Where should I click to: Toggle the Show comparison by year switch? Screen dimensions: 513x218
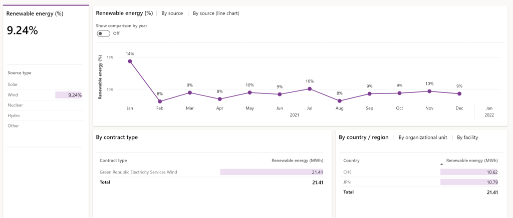103,33
